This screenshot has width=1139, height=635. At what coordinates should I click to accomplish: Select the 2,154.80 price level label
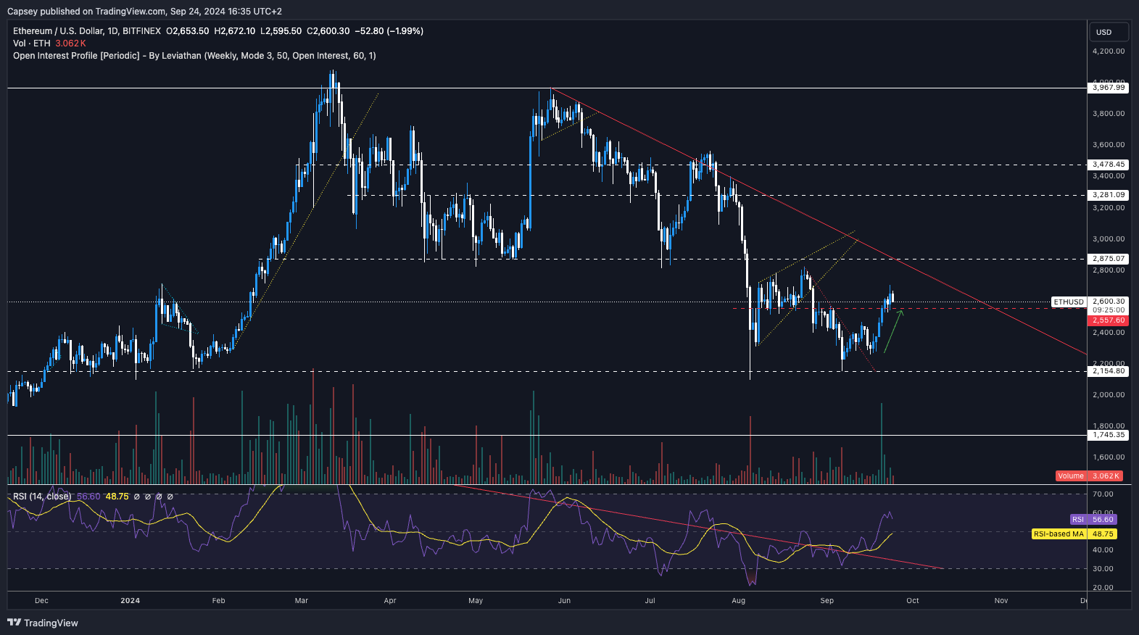click(x=1109, y=371)
